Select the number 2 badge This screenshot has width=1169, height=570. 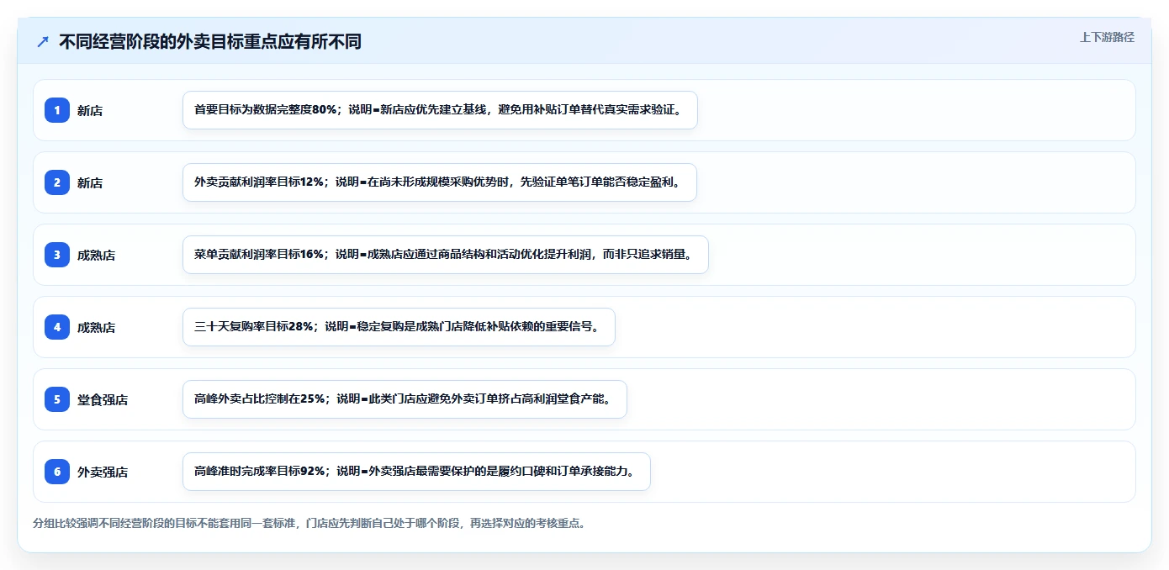[57, 182]
